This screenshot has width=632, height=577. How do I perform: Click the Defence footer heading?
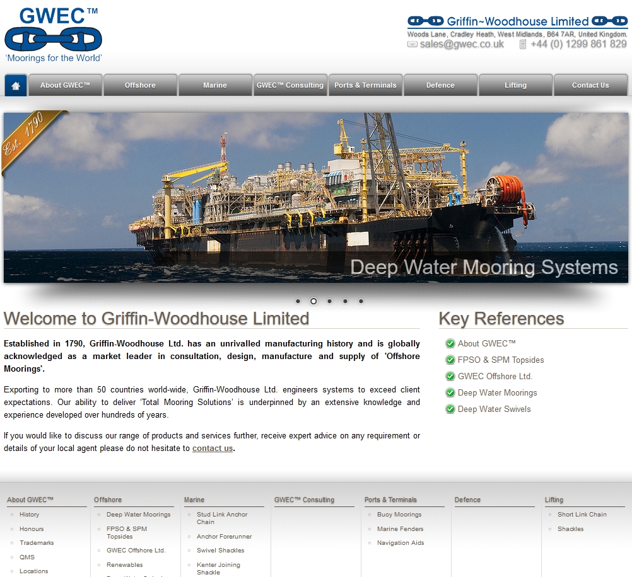pyautogui.click(x=467, y=500)
